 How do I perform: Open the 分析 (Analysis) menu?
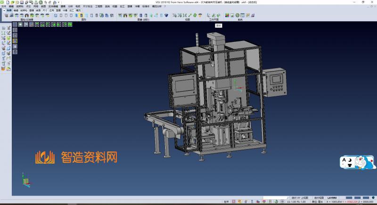click(x=70, y=6)
